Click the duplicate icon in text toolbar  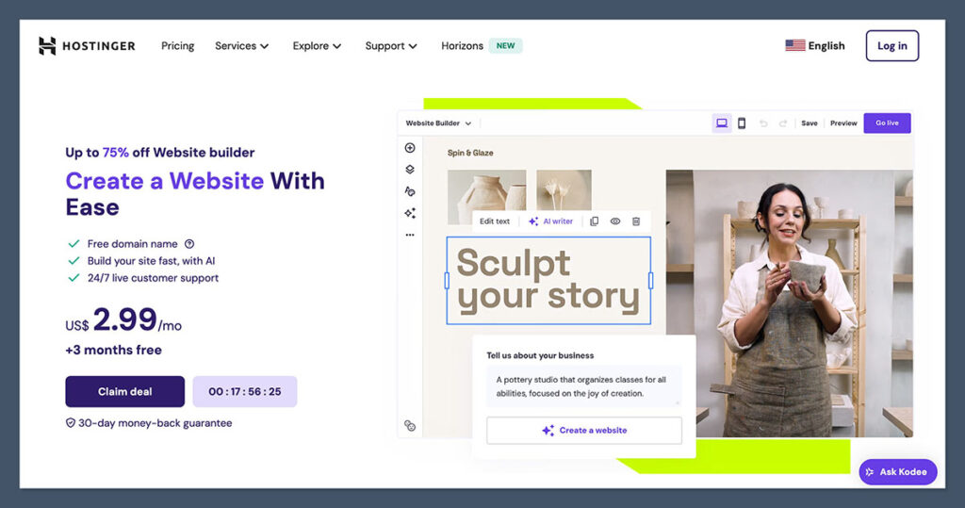click(x=594, y=221)
